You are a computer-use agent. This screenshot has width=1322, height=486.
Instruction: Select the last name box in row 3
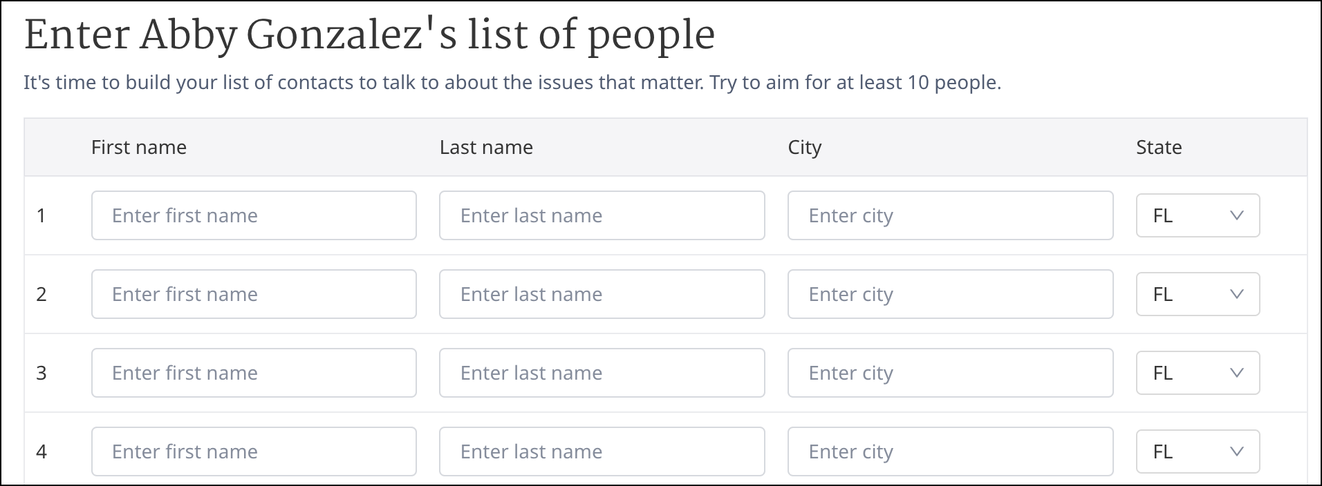(x=602, y=373)
